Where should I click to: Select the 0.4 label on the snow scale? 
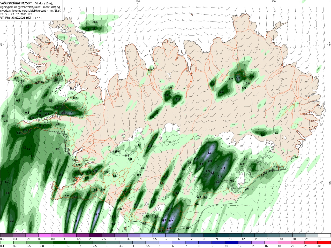(28, 239)
